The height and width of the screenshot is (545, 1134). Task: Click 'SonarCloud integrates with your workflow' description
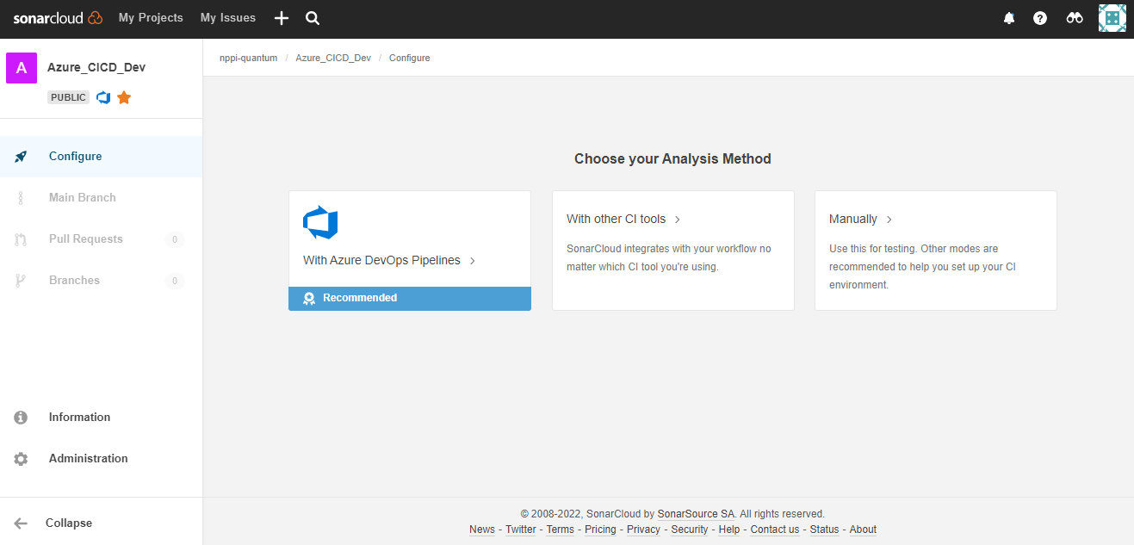pos(669,257)
